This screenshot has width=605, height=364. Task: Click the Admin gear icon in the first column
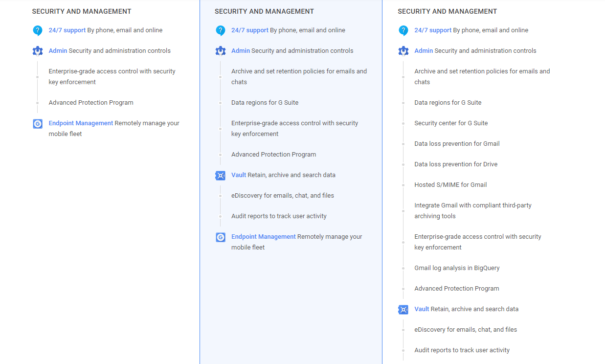pyautogui.click(x=38, y=50)
